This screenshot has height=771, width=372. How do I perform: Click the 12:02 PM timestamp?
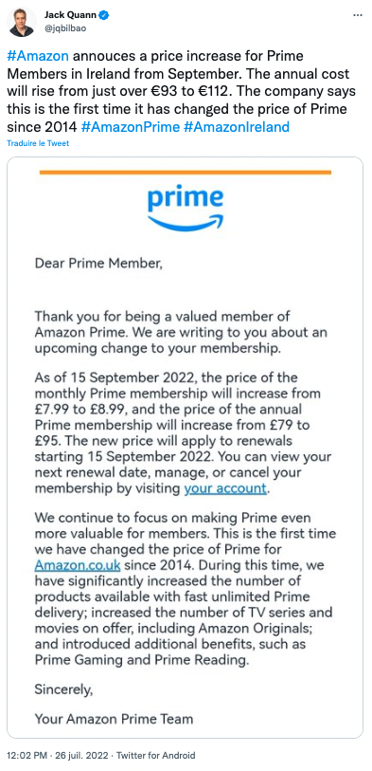click(x=25, y=755)
